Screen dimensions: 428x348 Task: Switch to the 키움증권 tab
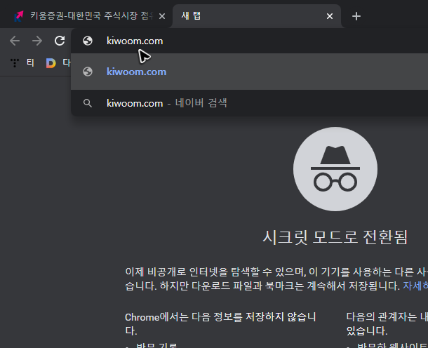click(x=88, y=16)
